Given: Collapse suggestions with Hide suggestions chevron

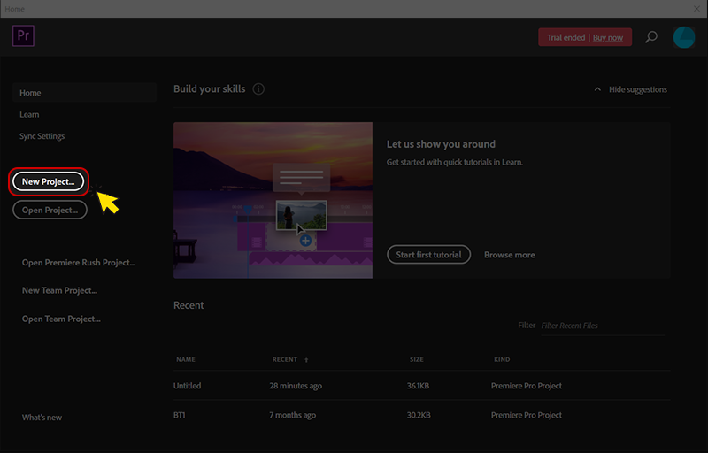Looking at the screenshot, I should click(x=597, y=89).
